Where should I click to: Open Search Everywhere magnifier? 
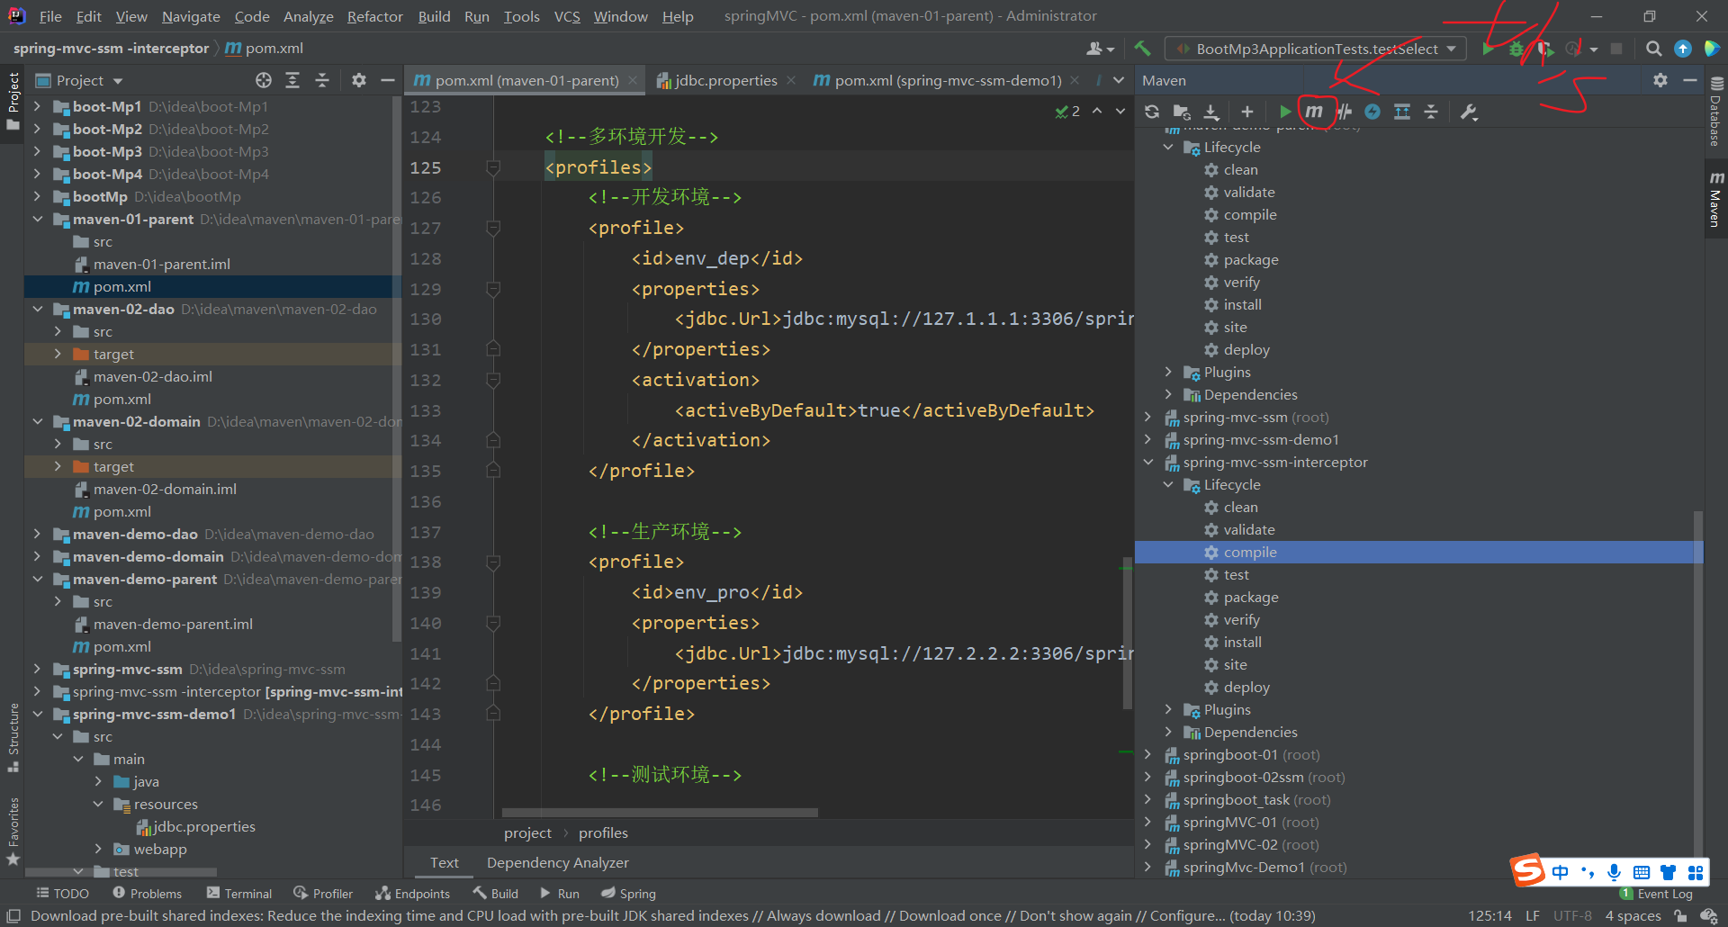coord(1653,49)
